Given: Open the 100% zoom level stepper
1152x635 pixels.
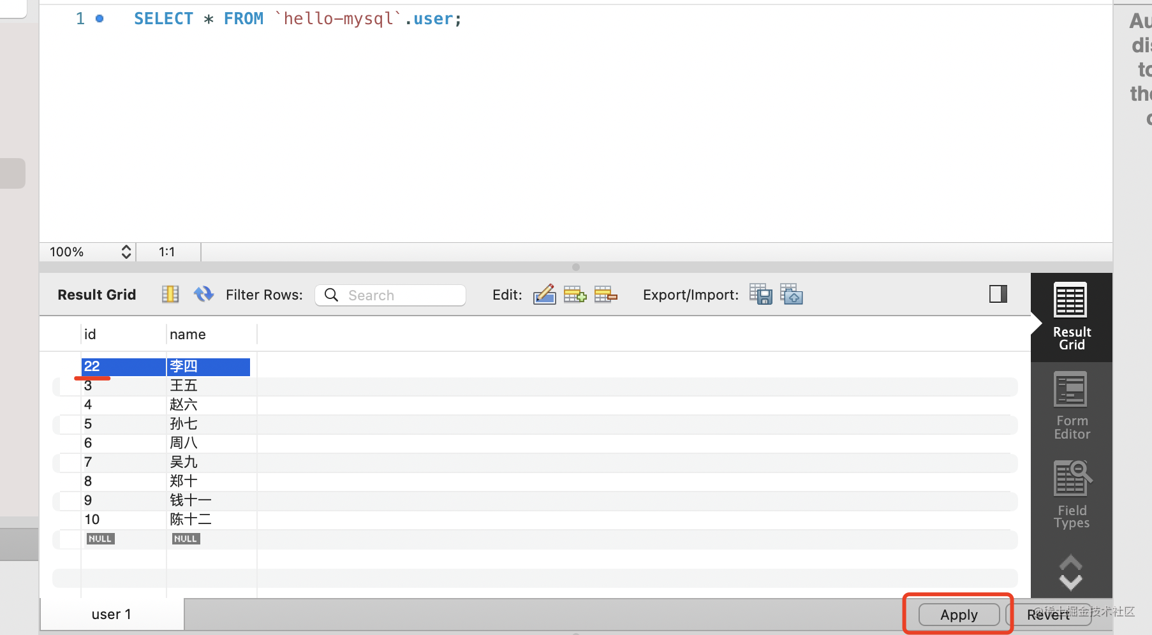Looking at the screenshot, I should [x=126, y=252].
